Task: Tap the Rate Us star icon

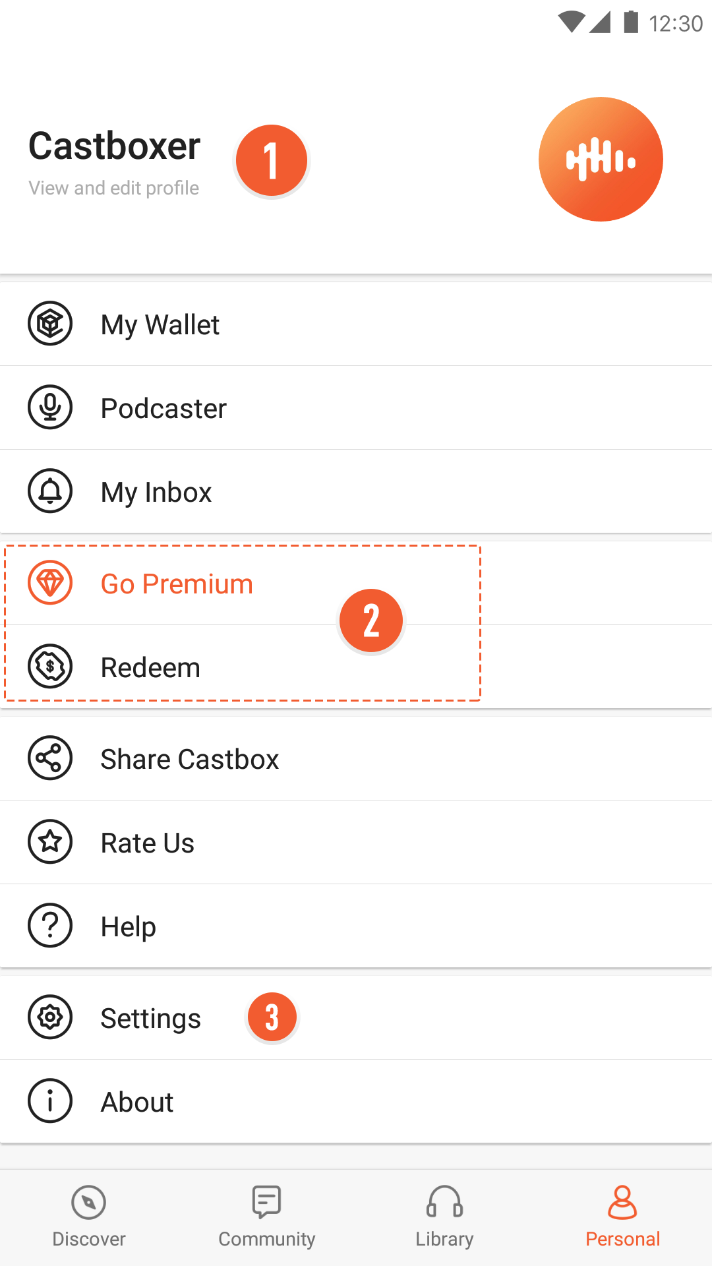Action: point(49,842)
